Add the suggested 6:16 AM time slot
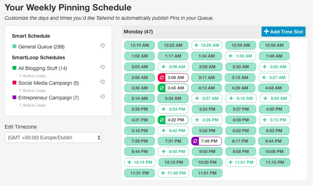 [241, 98]
